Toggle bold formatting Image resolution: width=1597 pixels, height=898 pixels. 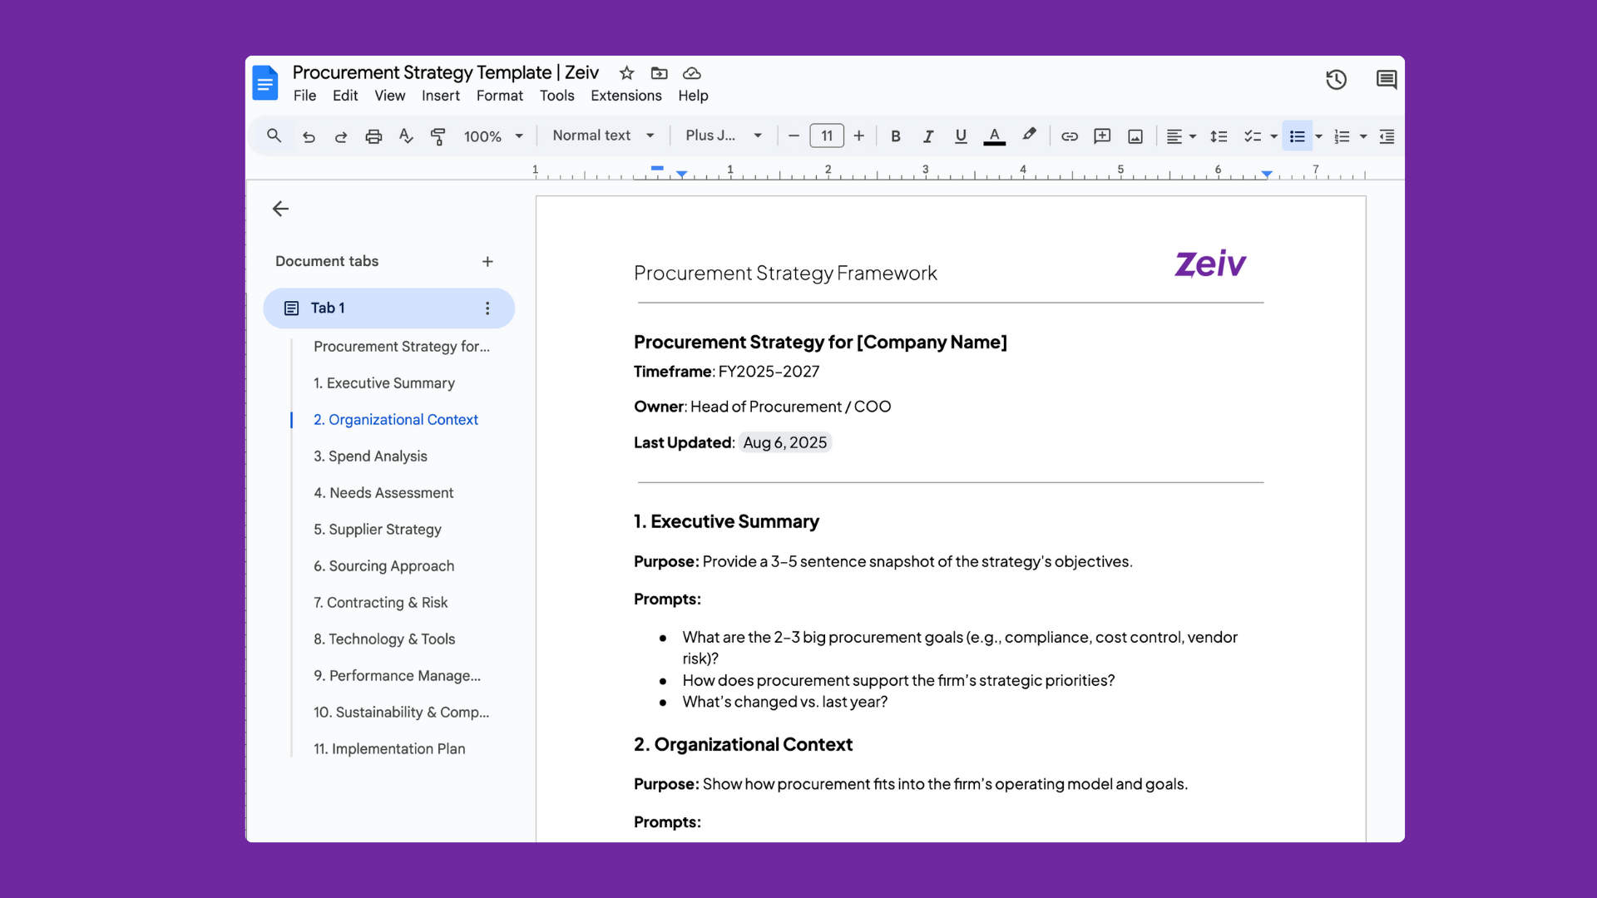point(896,136)
